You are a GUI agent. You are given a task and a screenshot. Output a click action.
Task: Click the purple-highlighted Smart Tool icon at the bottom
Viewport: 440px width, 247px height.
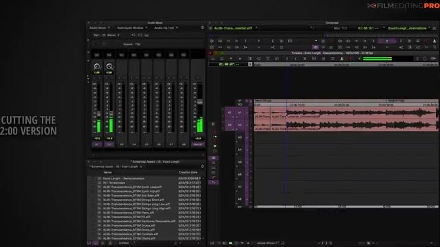213,183
